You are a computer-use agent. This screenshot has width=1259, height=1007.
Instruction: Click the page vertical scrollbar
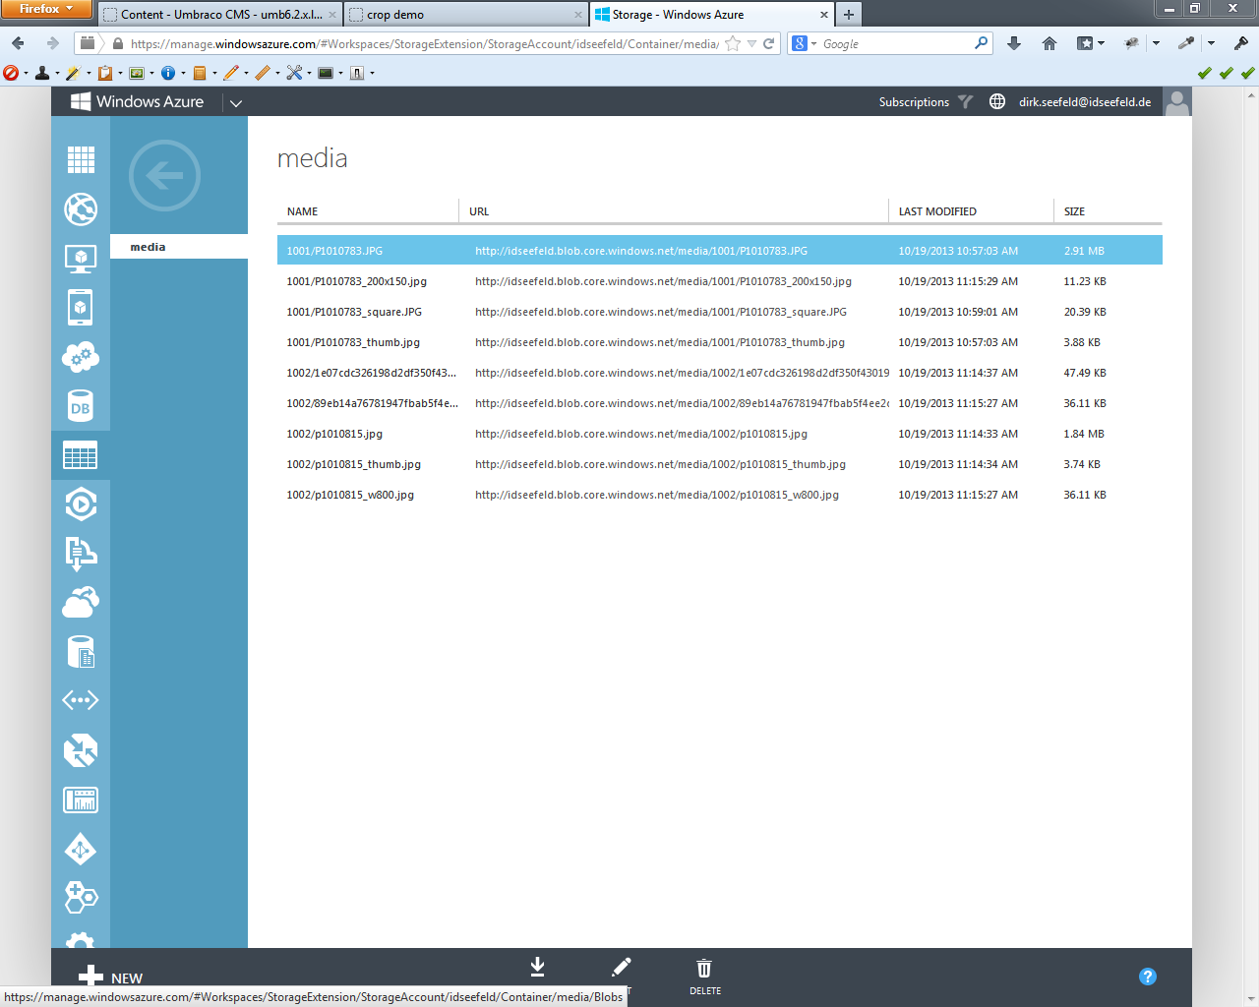[x=1251, y=545]
